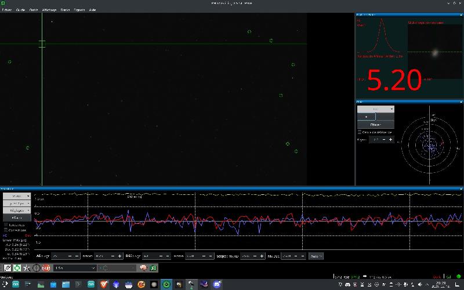464x290 pixels.
Task: Open the exposure duration dropdown showing 1.5 s
Action: [75, 268]
